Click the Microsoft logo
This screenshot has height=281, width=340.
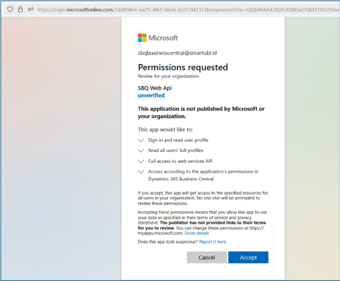pos(158,38)
